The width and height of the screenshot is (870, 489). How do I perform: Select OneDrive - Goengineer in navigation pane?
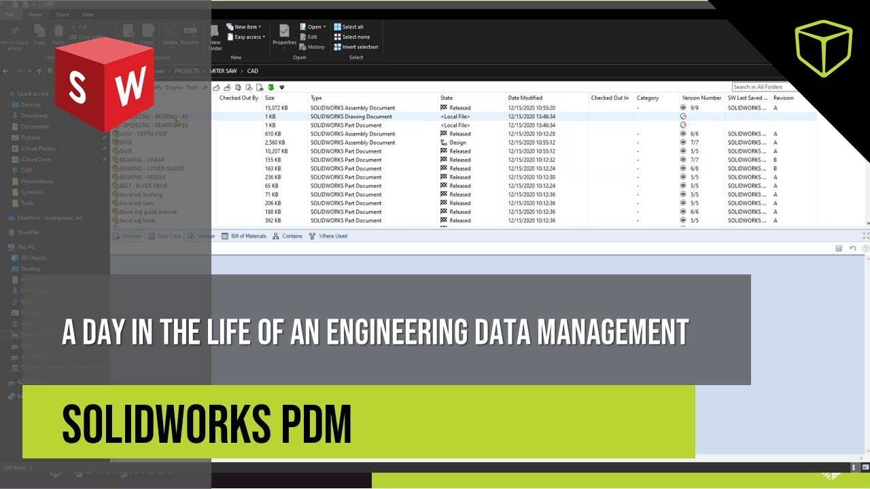pyautogui.click(x=46, y=218)
